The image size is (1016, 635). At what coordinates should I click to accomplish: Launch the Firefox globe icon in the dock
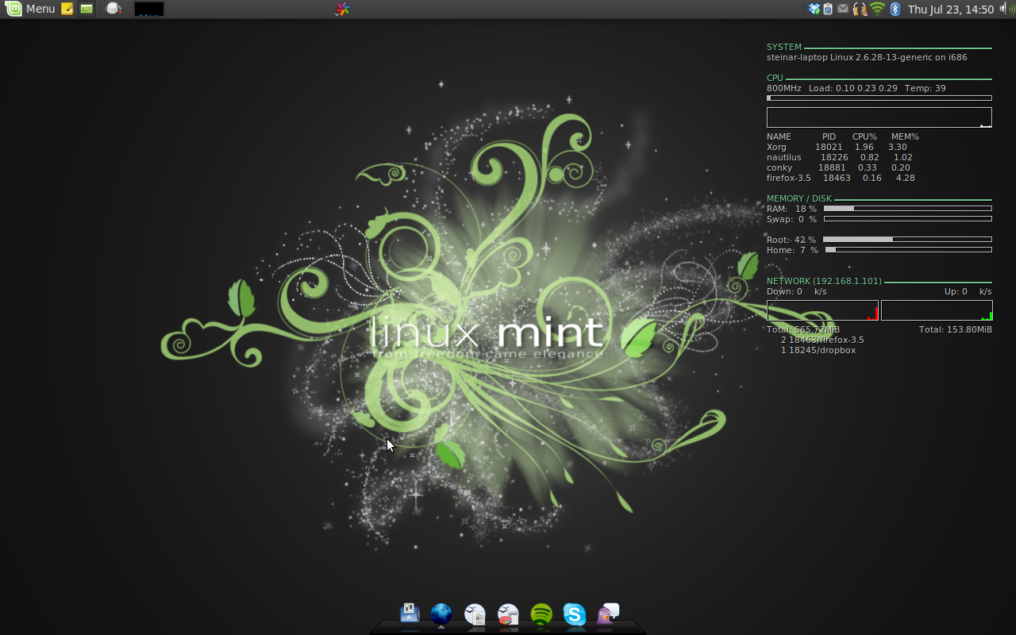pos(441,614)
